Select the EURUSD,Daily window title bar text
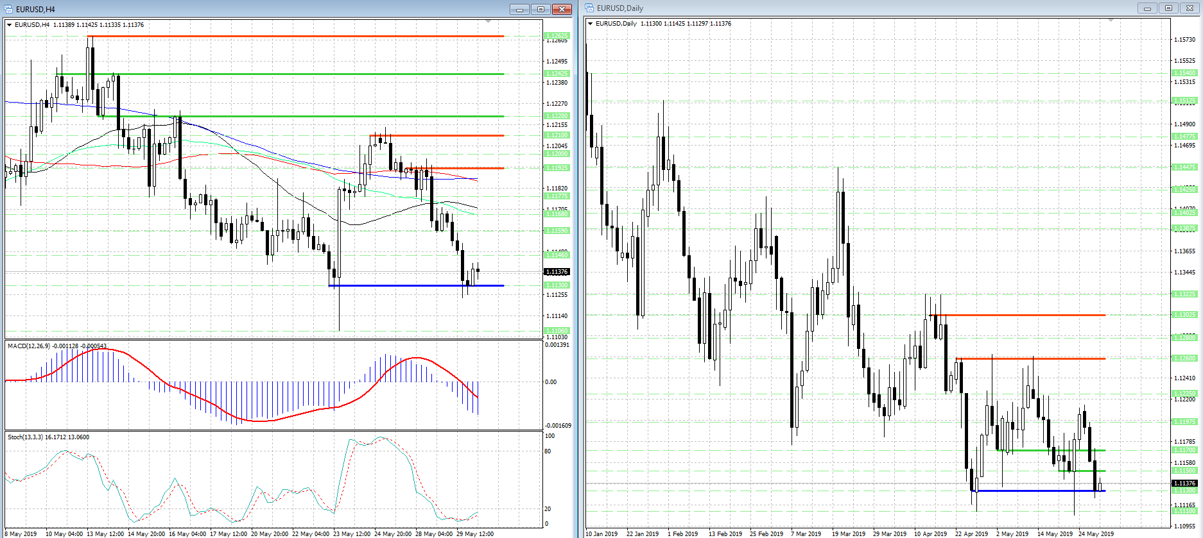 620,8
